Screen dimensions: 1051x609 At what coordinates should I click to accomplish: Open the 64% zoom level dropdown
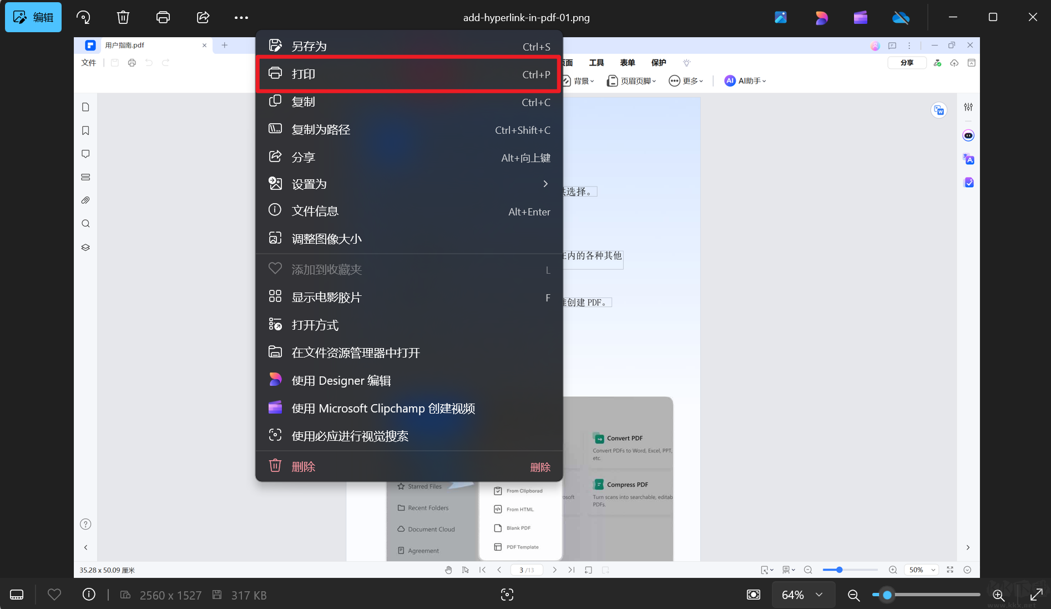[803, 595]
